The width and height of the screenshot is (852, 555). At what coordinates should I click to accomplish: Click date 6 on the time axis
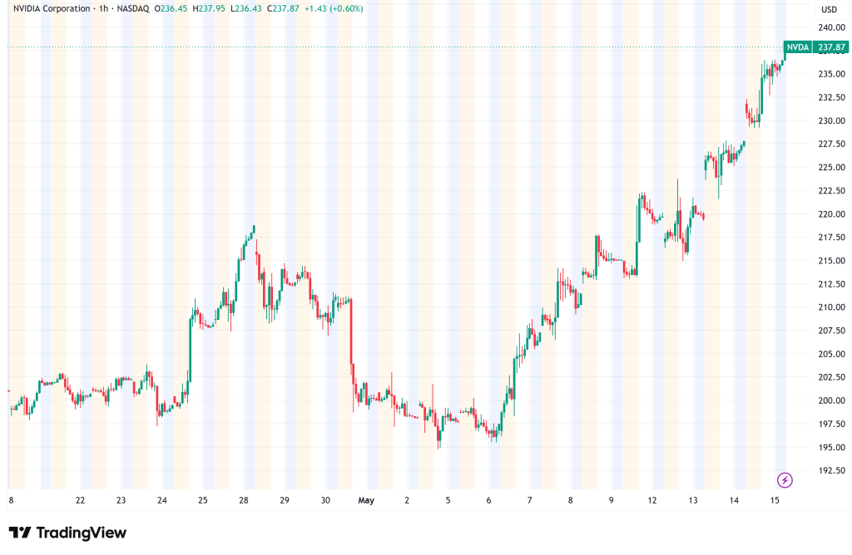coord(489,501)
